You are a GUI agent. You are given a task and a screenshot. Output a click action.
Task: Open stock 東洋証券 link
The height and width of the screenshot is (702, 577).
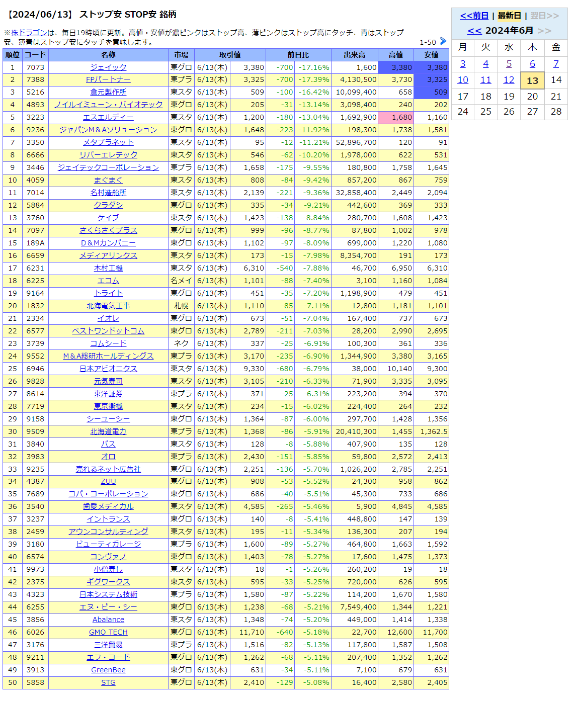point(108,394)
